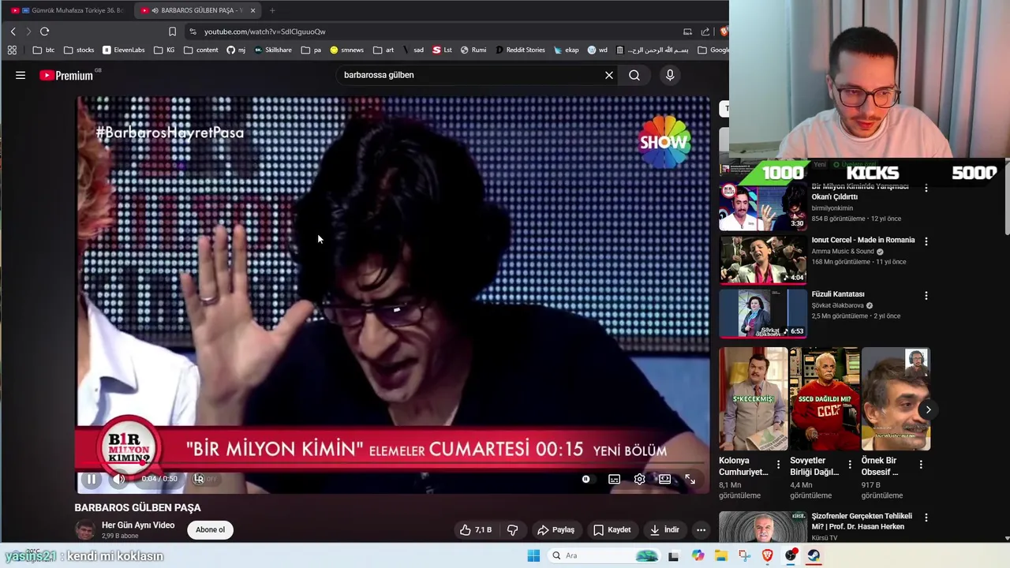Open the KG bookmark folder
The width and height of the screenshot is (1010, 568).
[x=165, y=50]
